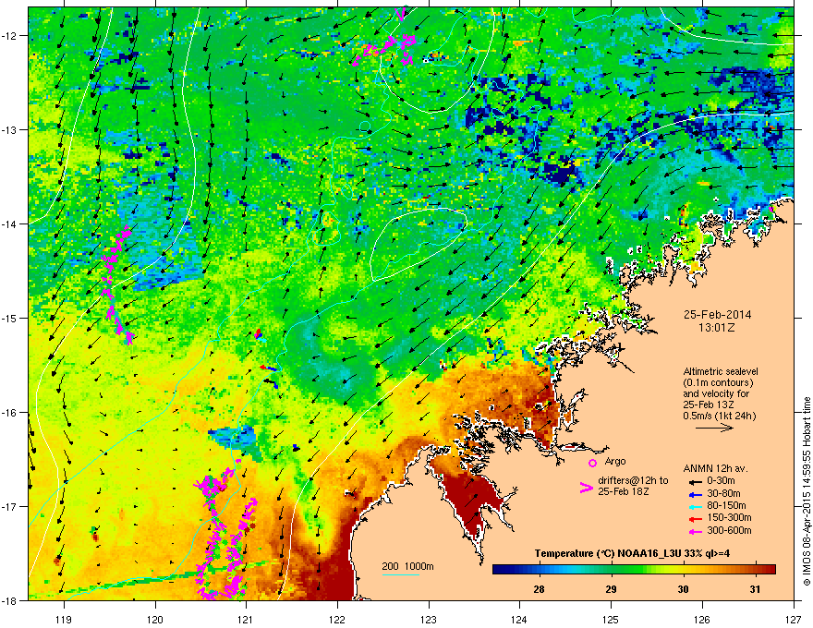
Task: Click the date label 25-Feb-2014
Action: pos(717,315)
